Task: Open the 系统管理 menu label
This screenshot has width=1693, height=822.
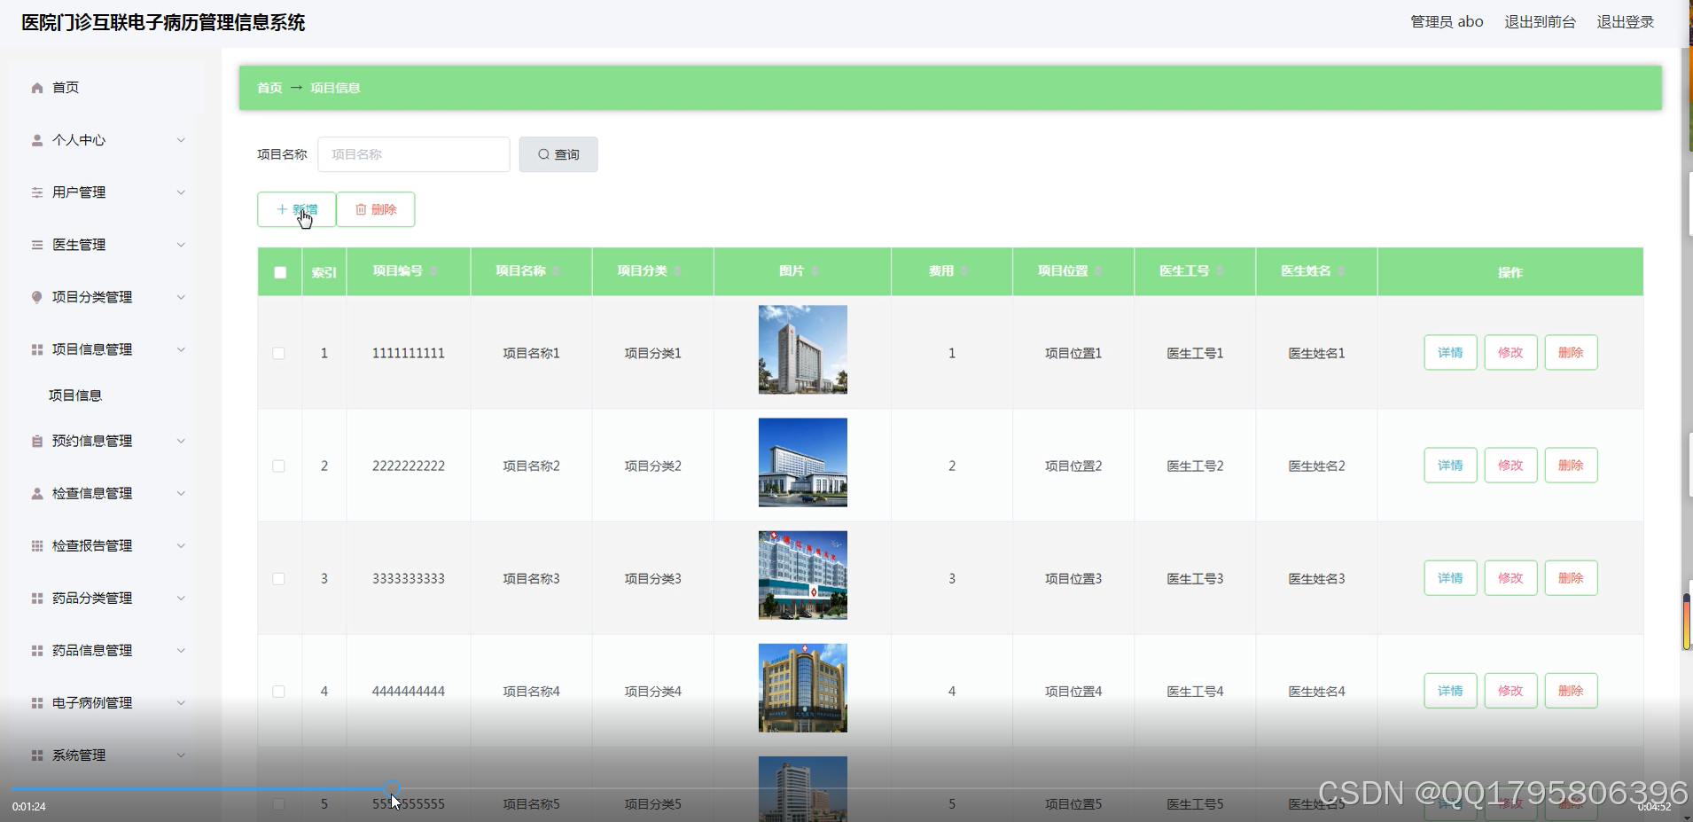Action: click(x=79, y=755)
